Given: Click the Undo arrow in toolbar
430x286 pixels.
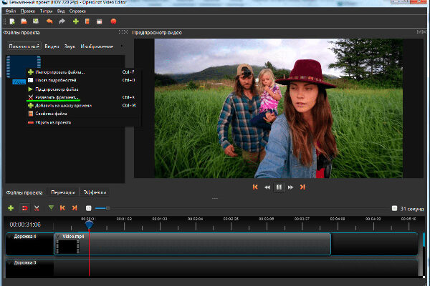Looking at the screenshot, I should click(49, 21).
